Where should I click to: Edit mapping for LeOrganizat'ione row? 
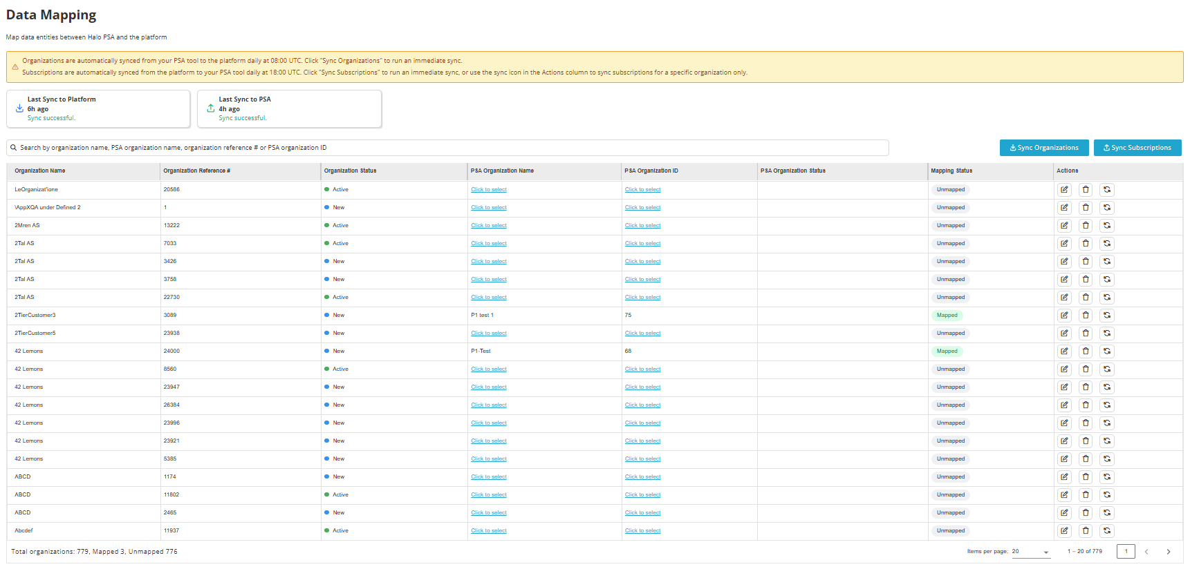point(1064,189)
